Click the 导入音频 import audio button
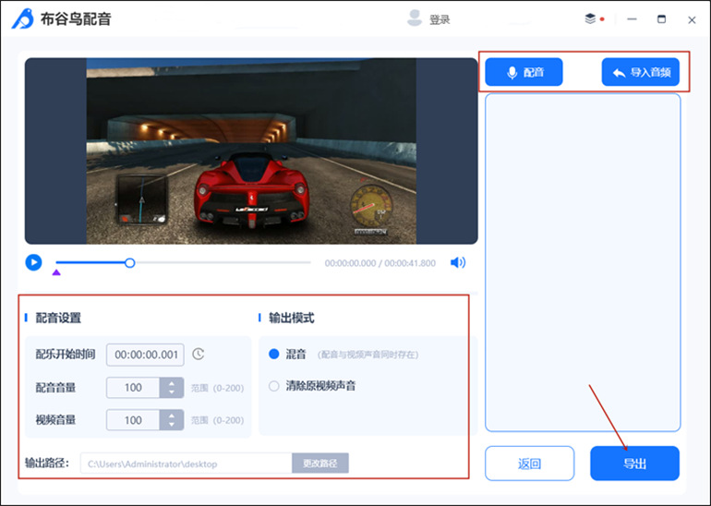The height and width of the screenshot is (506, 711). (x=640, y=72)
